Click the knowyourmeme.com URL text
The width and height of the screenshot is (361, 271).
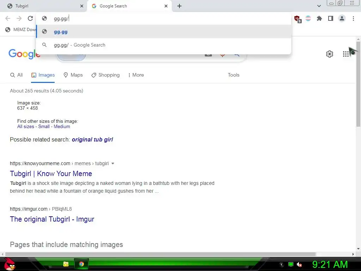(40, 163)
